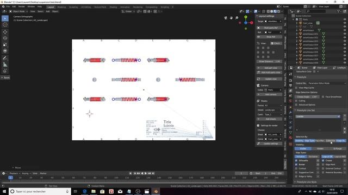
Task: Select the Move tool
Action: coord(5,32)
